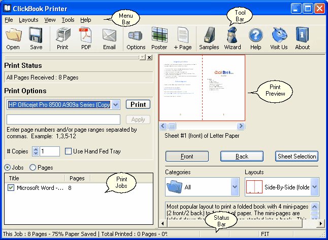The height and width of the screenshot is (240, 328).
Task: Open the Samples toolbar icon
Action: (209, 35)
